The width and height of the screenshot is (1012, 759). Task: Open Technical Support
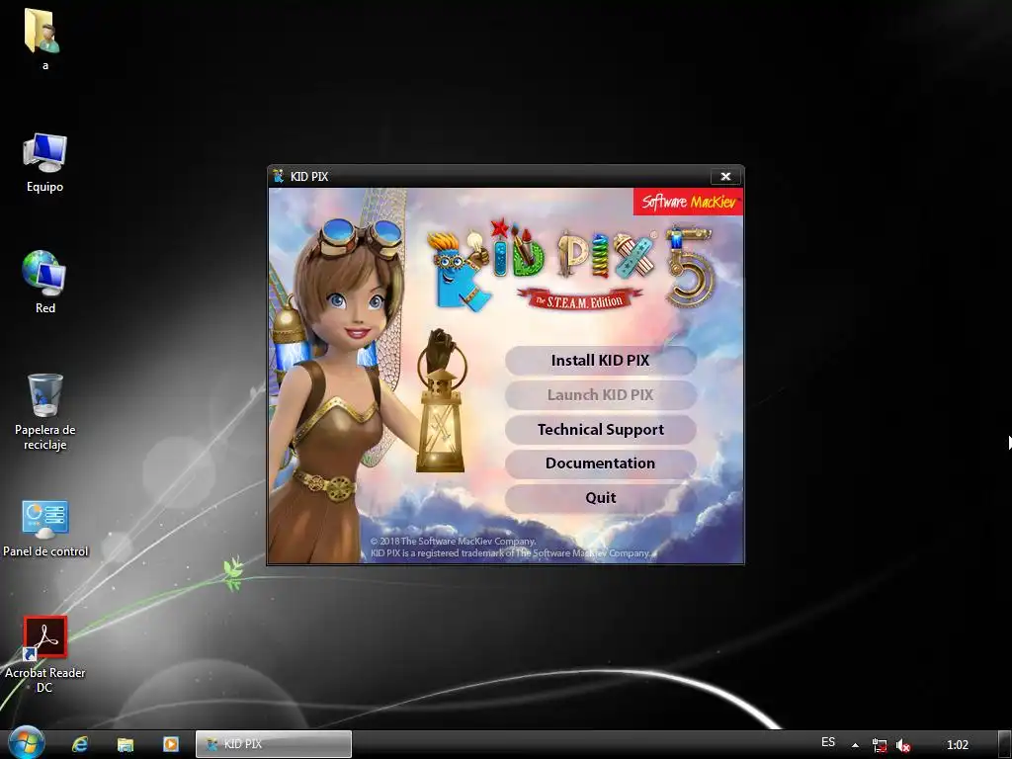click(600, 429)
